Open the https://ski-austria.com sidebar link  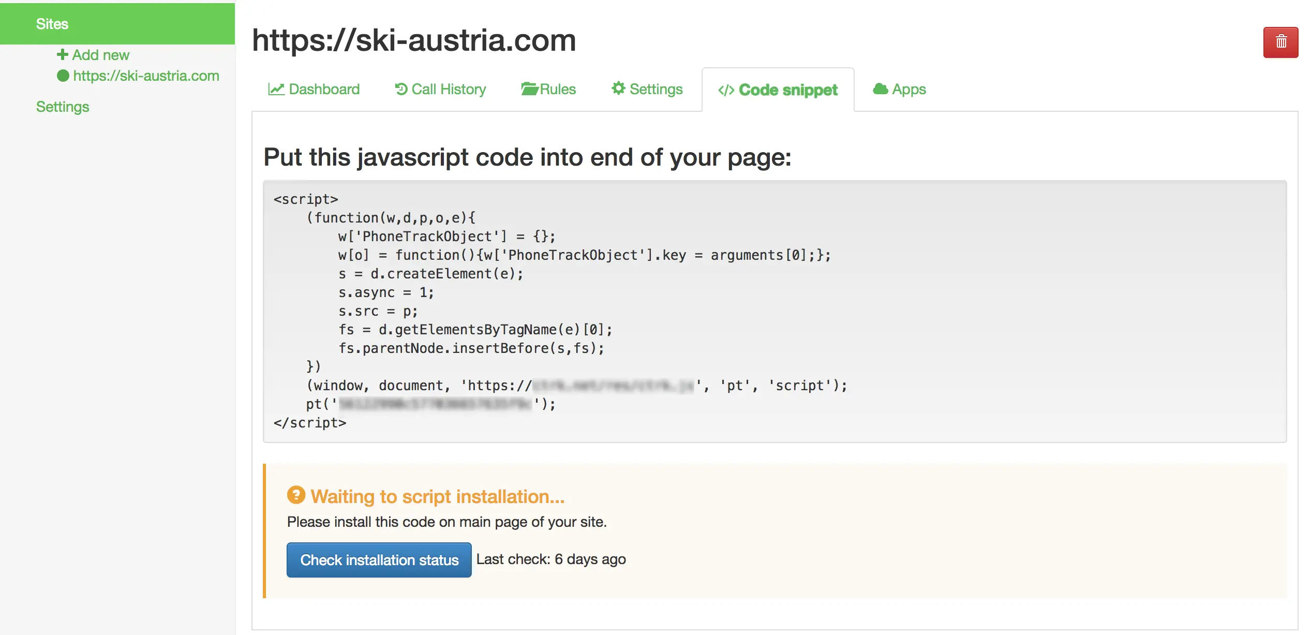(x=146, y=76)
